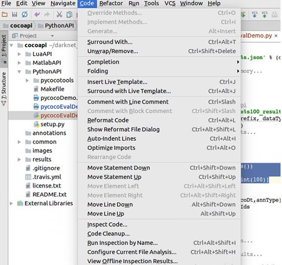
Task: Choose Run Inspection by Name...
Action: coord(159,243)
